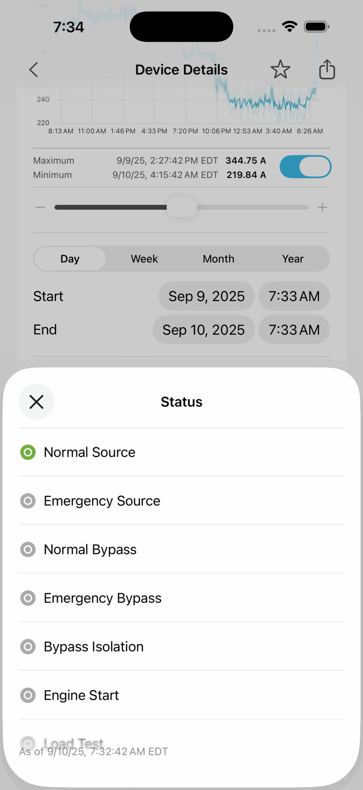Open the Start date picker Sep 9, 2025
Screen dimensions: 363x790
[206, 296]
